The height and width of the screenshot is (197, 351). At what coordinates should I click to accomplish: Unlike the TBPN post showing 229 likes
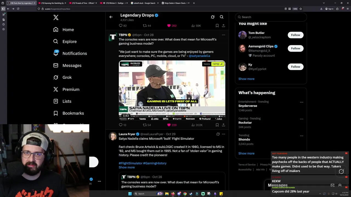pos(172,125)
